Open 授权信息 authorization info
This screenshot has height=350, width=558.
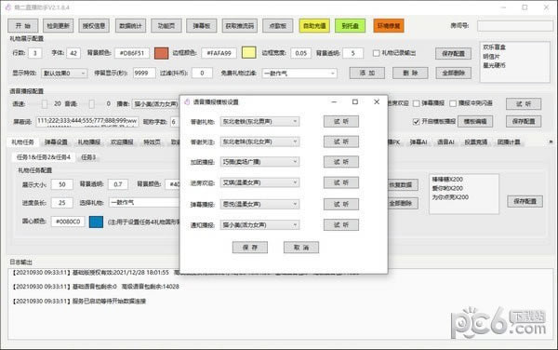point(94,26)
